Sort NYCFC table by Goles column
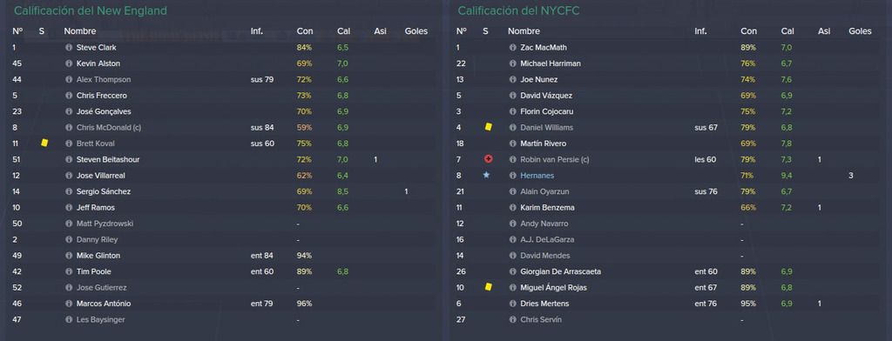Viewport: 892px width, 341px height. coord(860,31)
